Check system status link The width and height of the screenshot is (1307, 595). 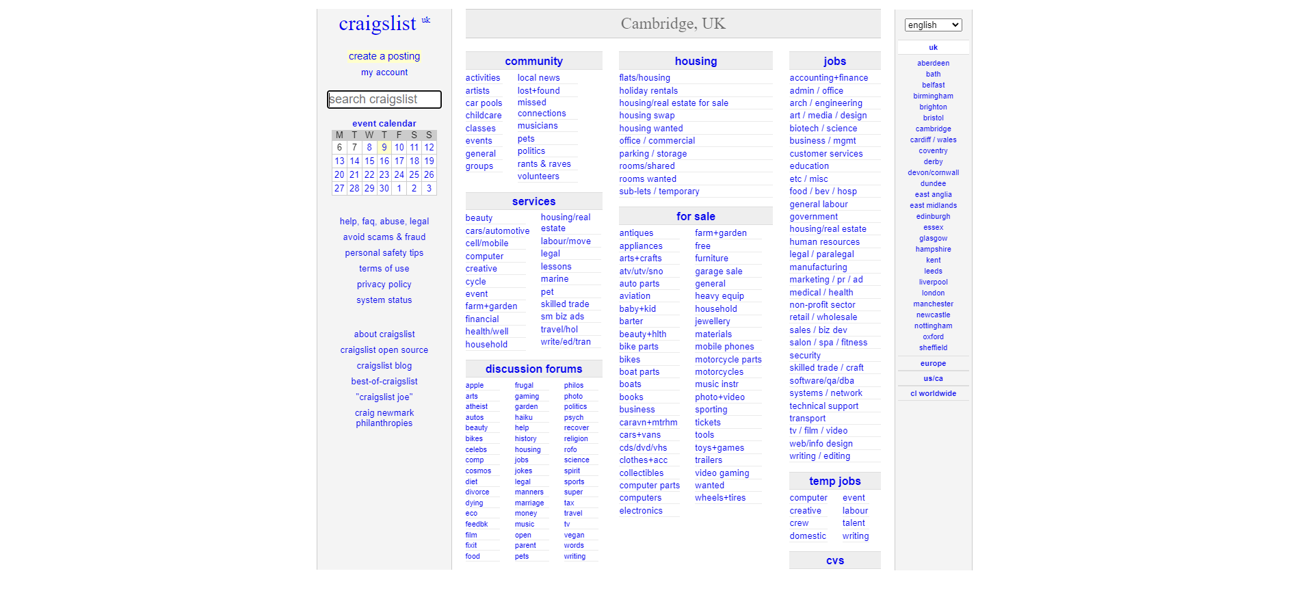(384, 300)
